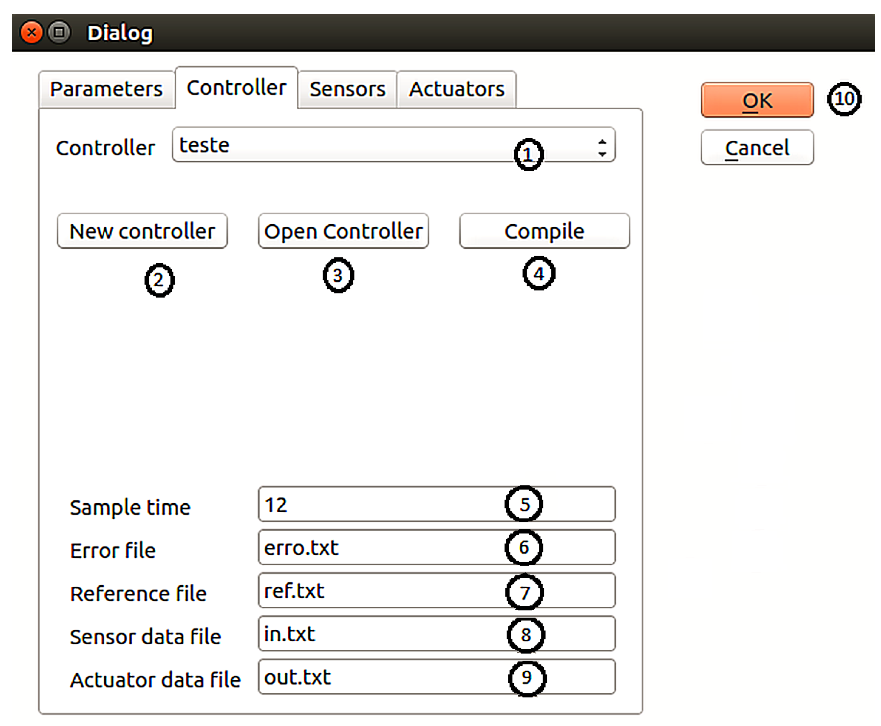Click the Compile button
This screenshot has height=726, width=881.
544,231
